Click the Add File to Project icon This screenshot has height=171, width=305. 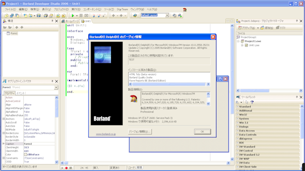pos(58,16)
